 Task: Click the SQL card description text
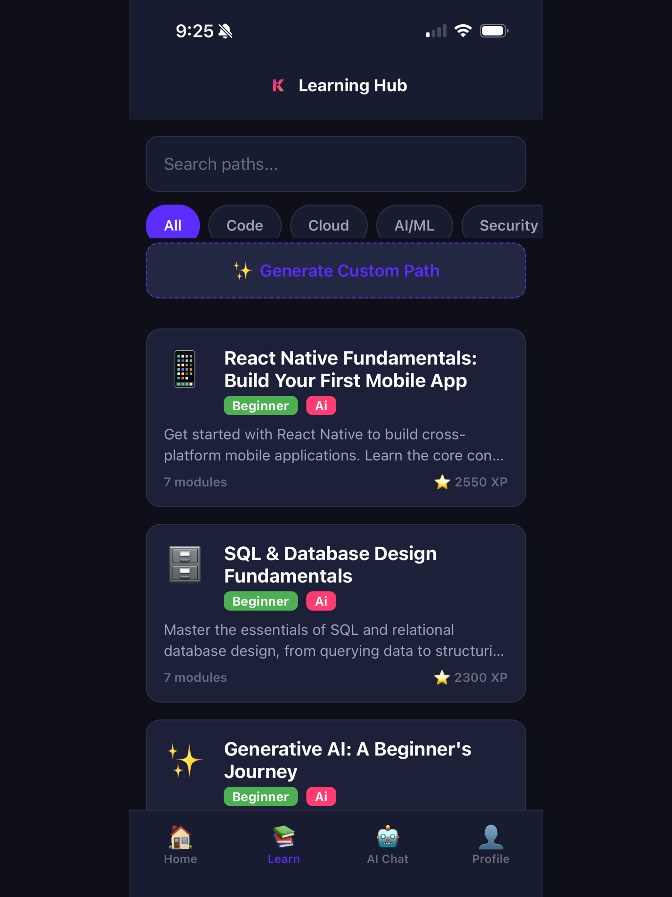click(x=334, y=640)
